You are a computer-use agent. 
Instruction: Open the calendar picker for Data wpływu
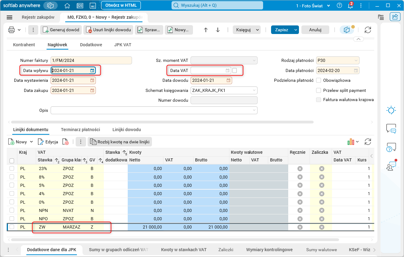tap(92, 70)
